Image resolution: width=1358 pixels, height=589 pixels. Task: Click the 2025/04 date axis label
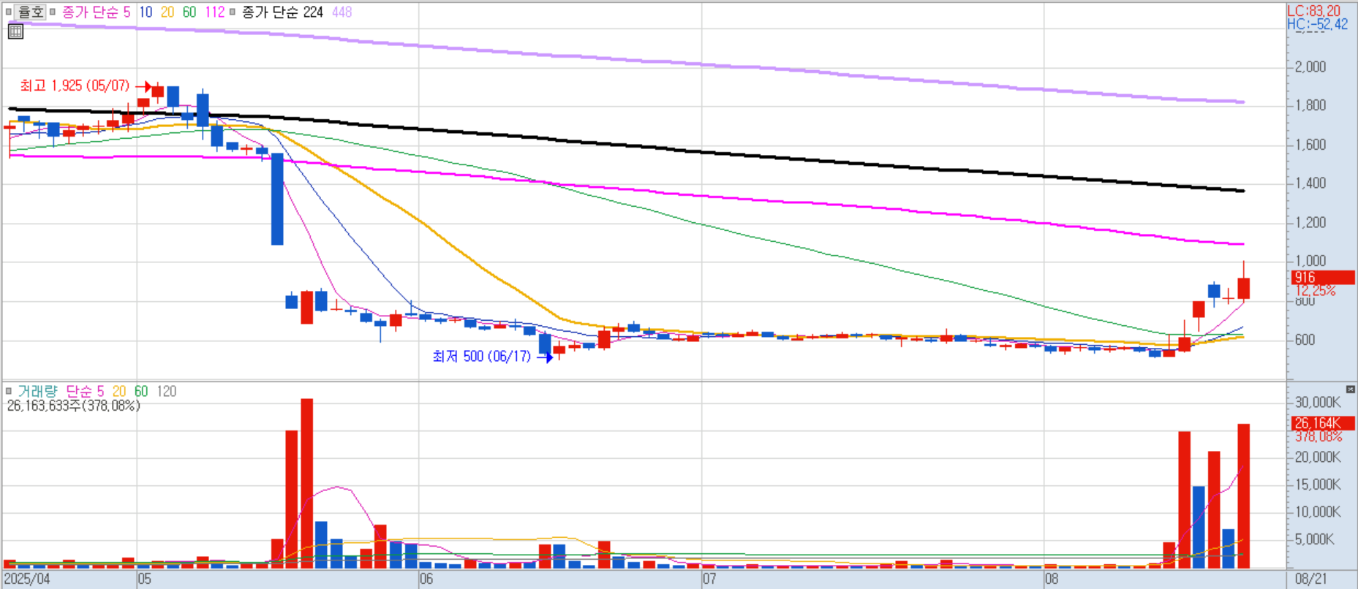tap(28, 579)
